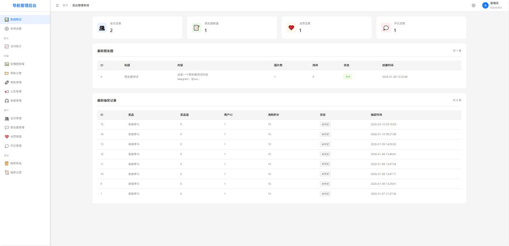The width and height of the screenshot is (509, 246).
Task: Click the draw time 2026-02-10 03:18:59
Action: 383,124
